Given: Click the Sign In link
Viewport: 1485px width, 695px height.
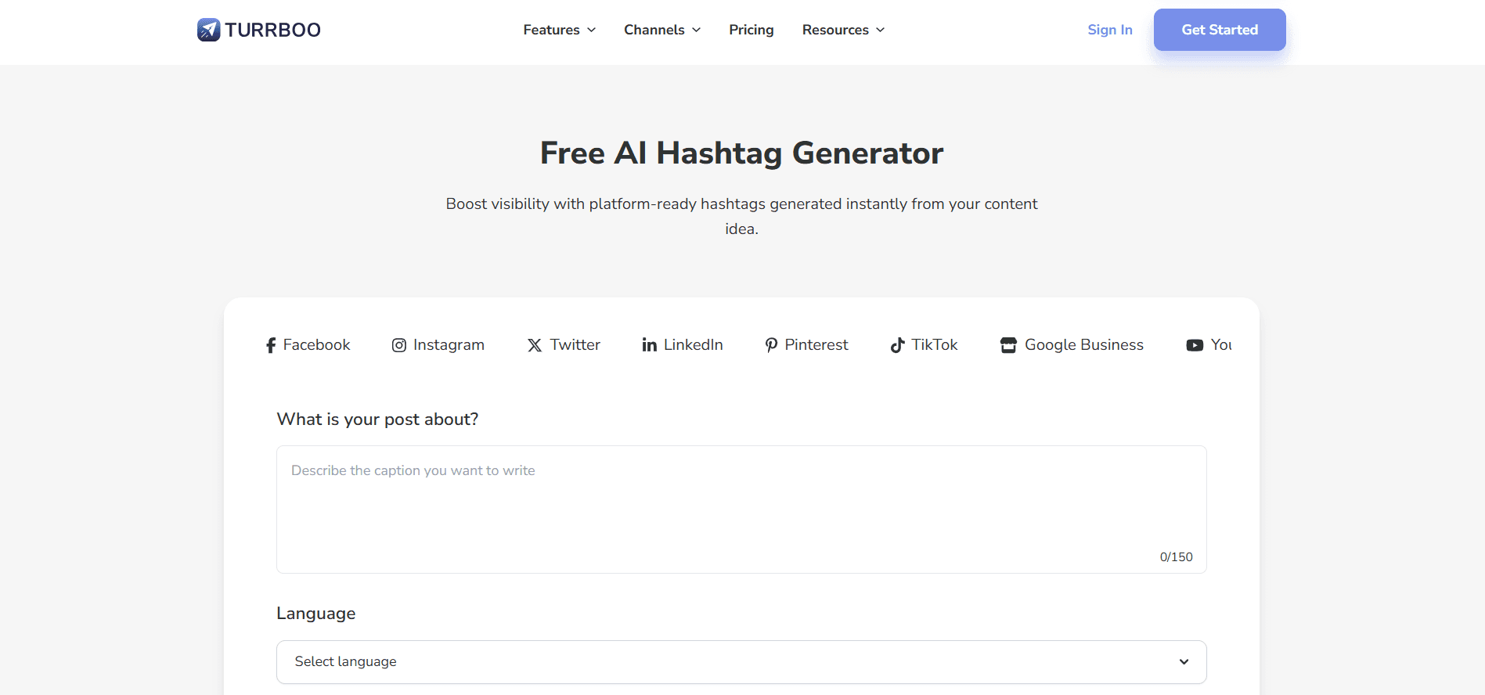Looking at the screenshot, I should pyautogui.click(x=1109, y=30).
